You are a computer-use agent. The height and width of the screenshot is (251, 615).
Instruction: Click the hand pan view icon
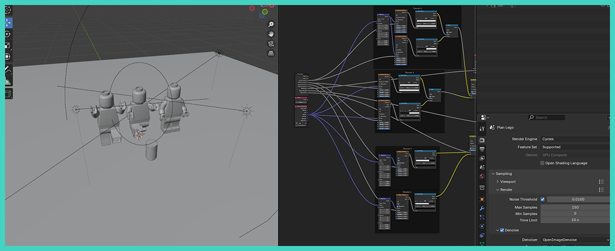click(271, 34)
